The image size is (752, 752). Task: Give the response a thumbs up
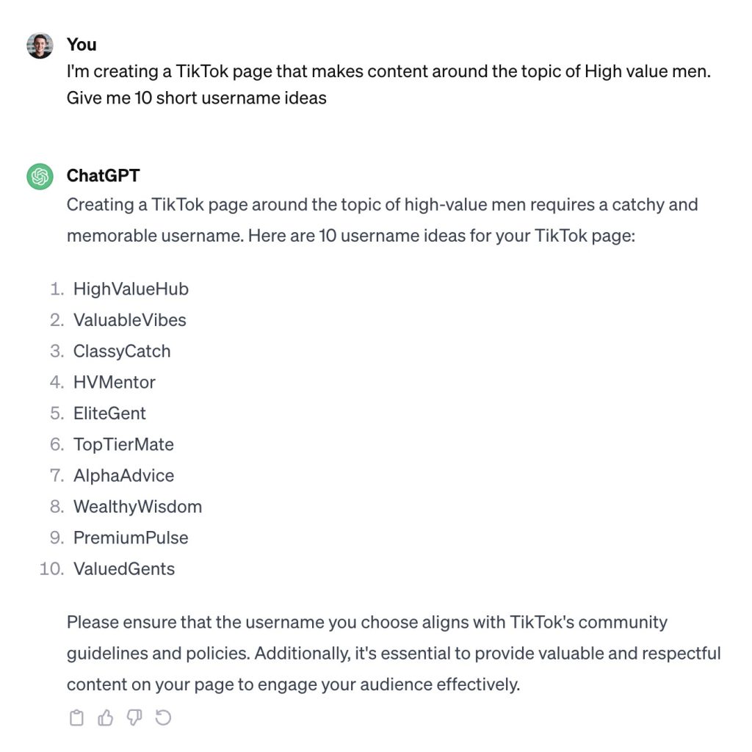[106, 718]
